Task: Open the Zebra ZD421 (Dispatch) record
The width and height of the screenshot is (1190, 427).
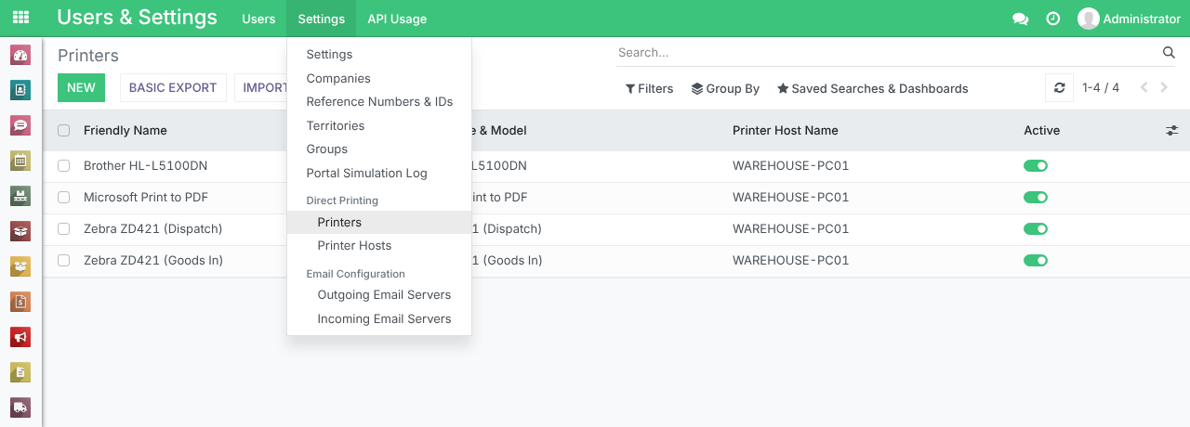Action: (x=153, y=229)
